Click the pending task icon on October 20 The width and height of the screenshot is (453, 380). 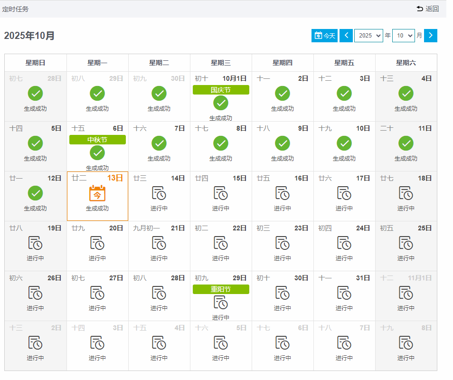click(x=97, y=243)
